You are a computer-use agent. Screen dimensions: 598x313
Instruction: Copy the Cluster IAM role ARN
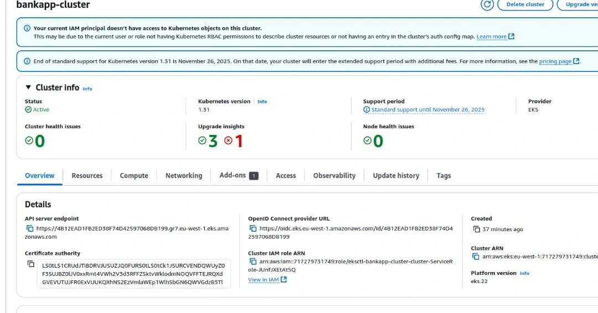(253, 262)
